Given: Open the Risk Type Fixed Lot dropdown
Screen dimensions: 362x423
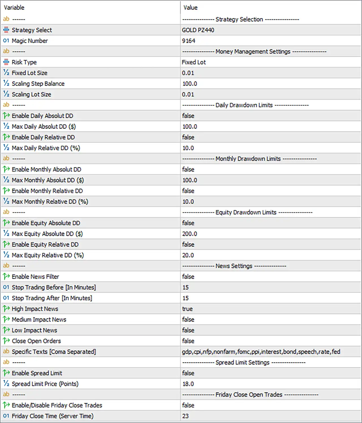Looking at the screenshot, I should point(271,62).
